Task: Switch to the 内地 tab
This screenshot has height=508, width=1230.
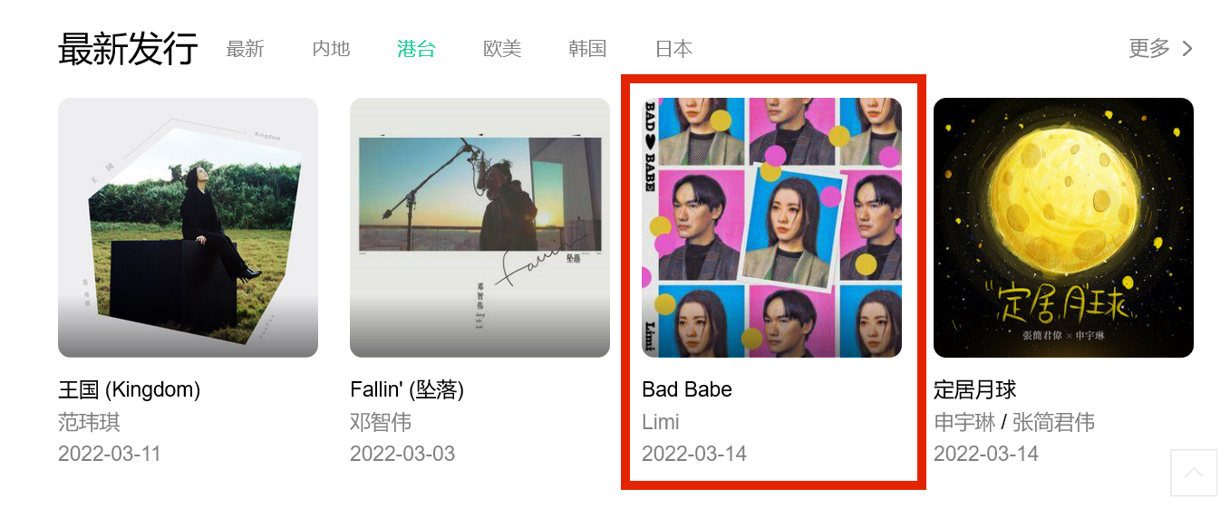Action: (331, 49)
